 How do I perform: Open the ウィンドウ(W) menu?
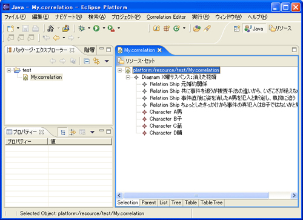point(228,17)
